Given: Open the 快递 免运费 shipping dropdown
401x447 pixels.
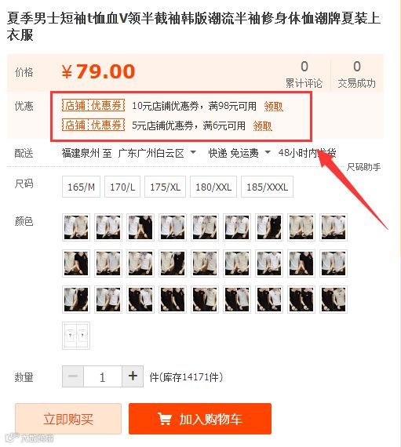Looking at the screenshot, I should coord(239,153).
